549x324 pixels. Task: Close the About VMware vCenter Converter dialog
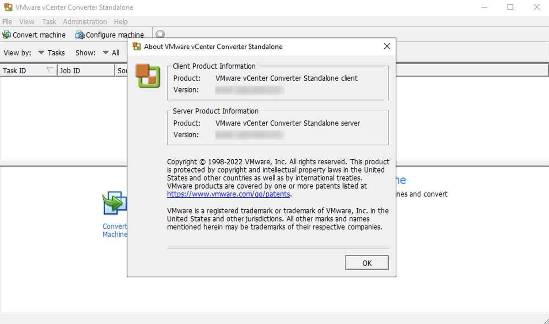[387, 46]
